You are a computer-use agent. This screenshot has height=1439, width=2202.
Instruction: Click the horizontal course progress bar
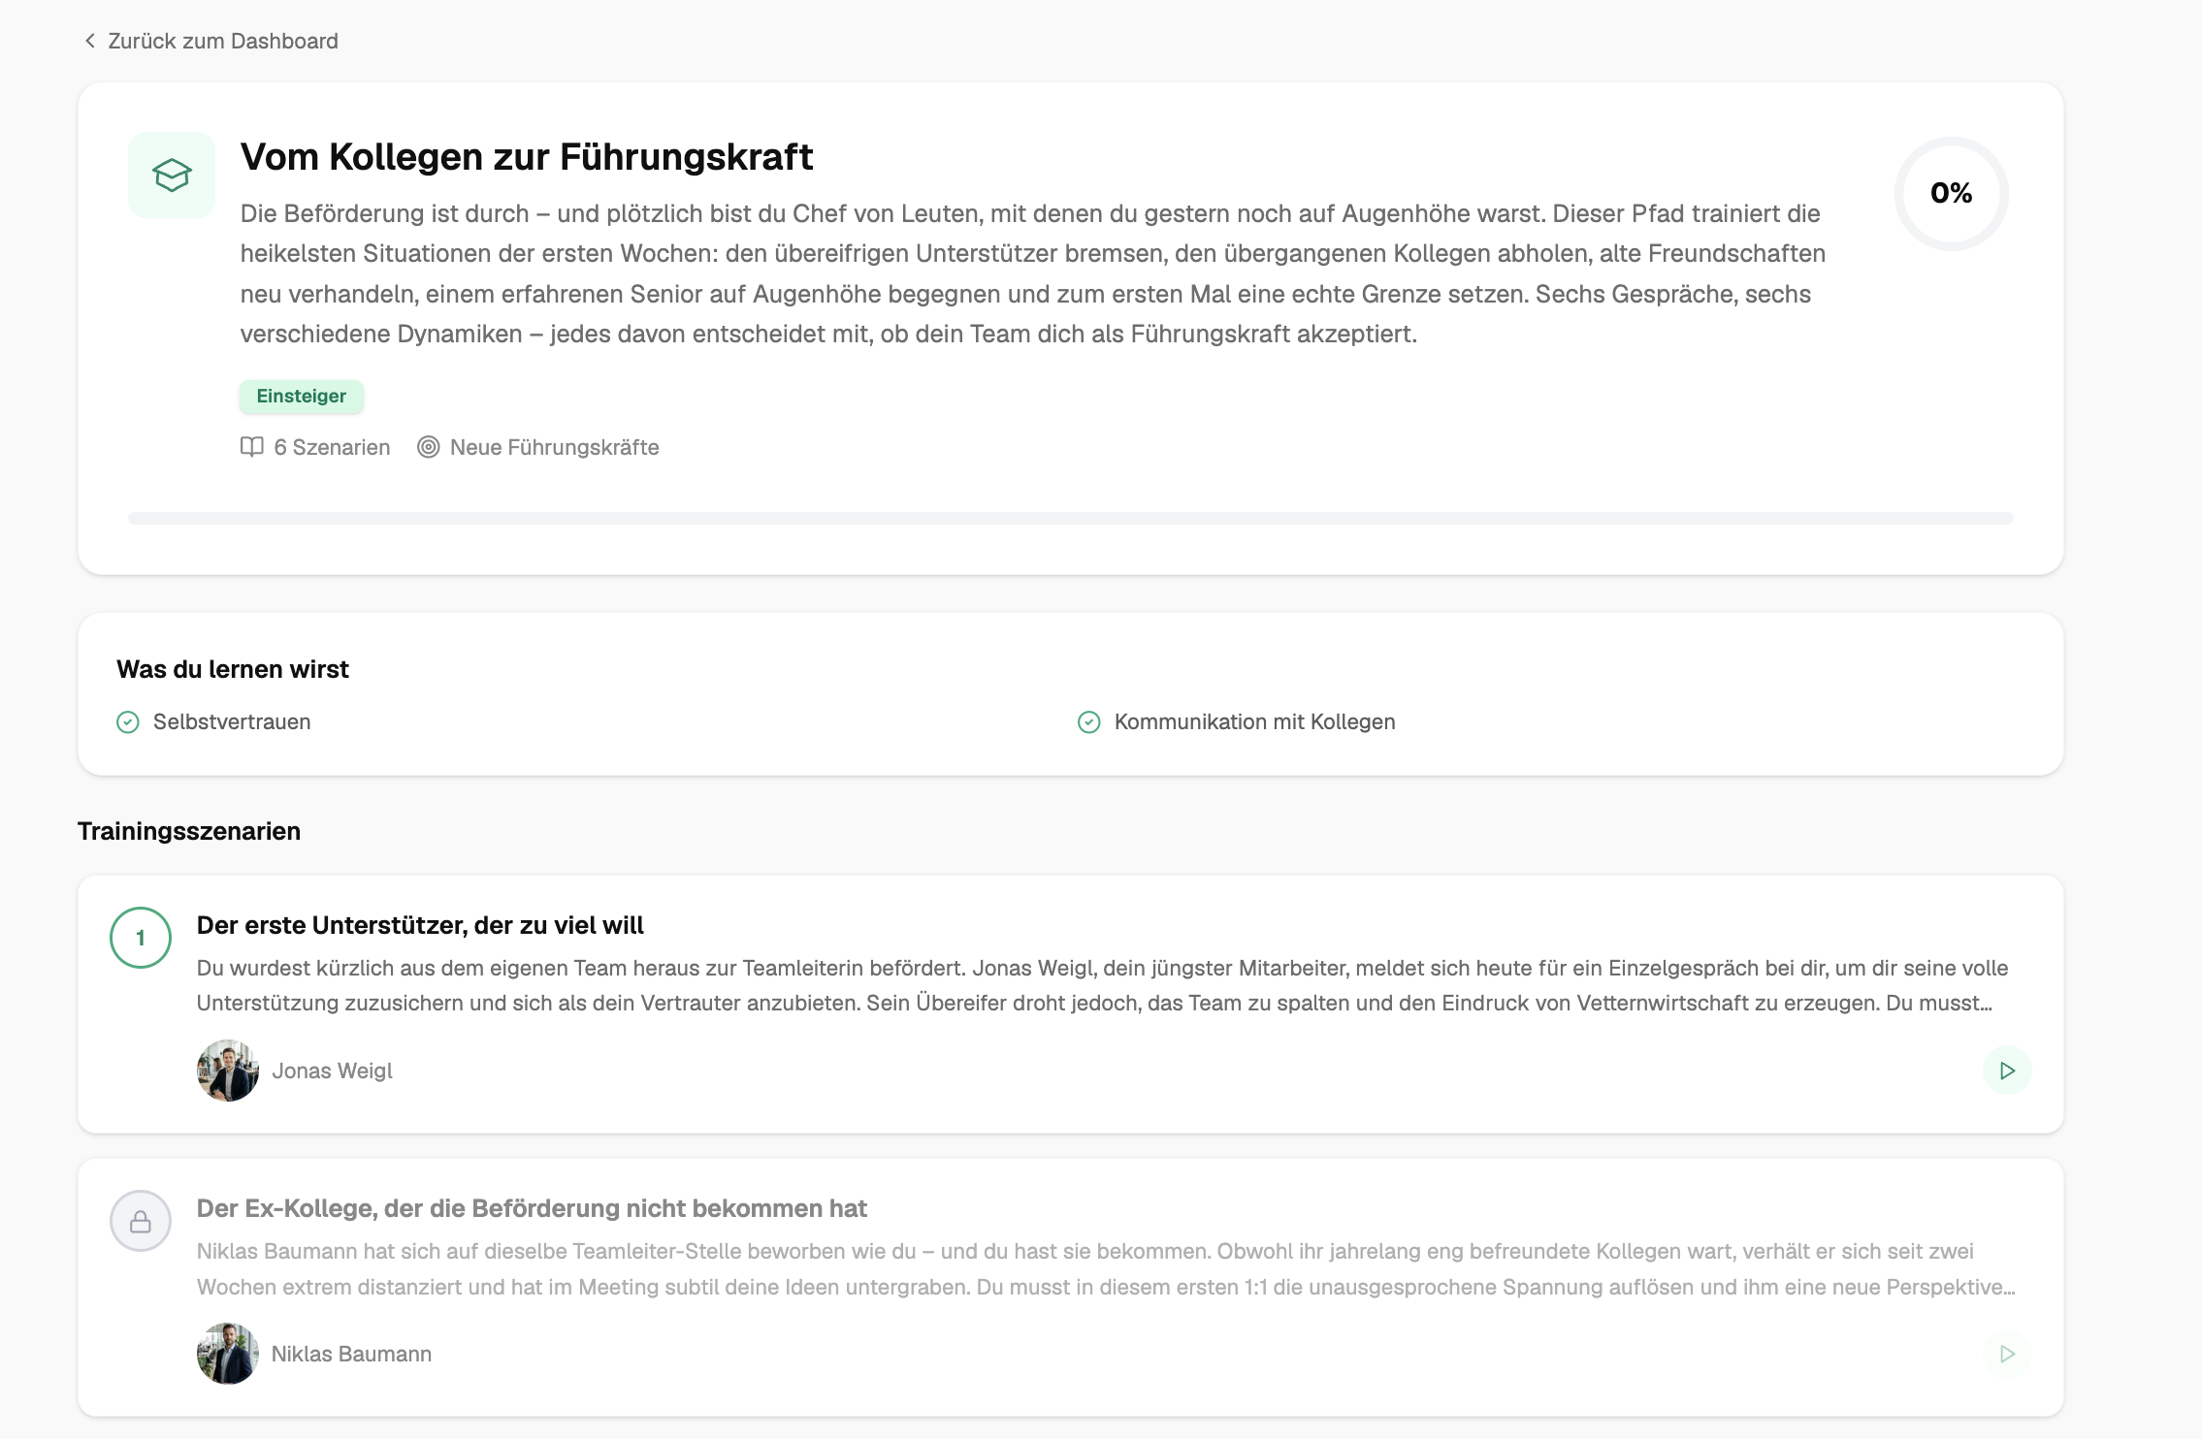[1070, 519]
